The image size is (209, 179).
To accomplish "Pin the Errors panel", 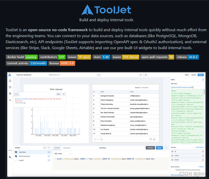I will pos(64,94).
